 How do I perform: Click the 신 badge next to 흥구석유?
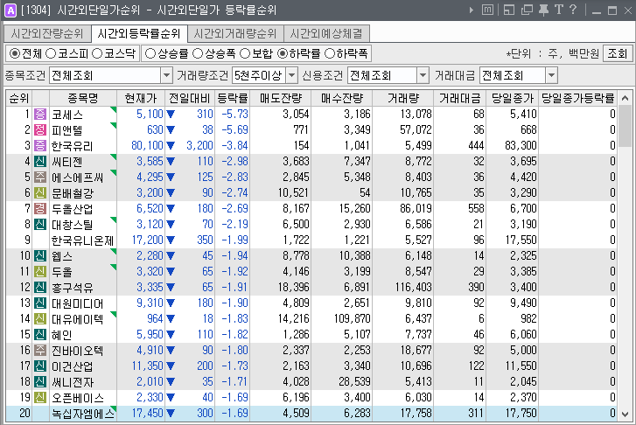click(39, 288)
